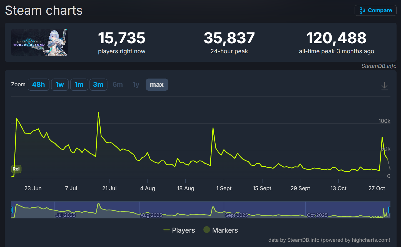Click the 7 Jul axis label

point(71,188)
